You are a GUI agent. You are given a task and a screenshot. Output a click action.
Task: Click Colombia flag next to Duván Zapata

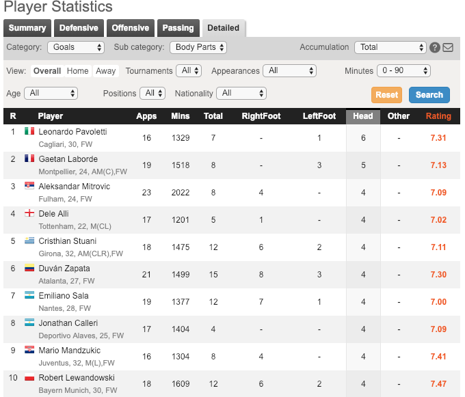(x=29, y=268)
